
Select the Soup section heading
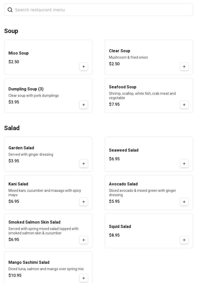tap(11, 31)
